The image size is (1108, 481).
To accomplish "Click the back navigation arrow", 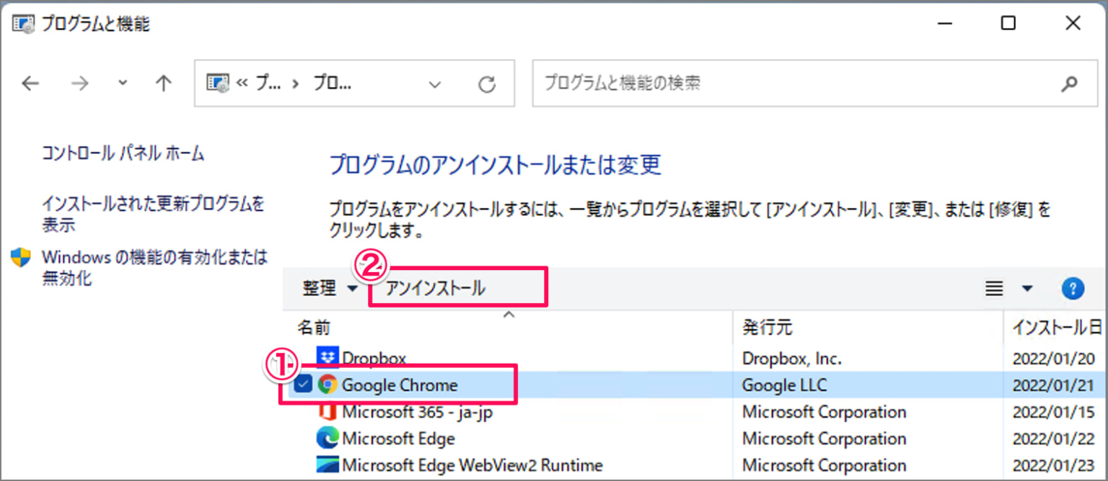I will (x=30, y=84).
